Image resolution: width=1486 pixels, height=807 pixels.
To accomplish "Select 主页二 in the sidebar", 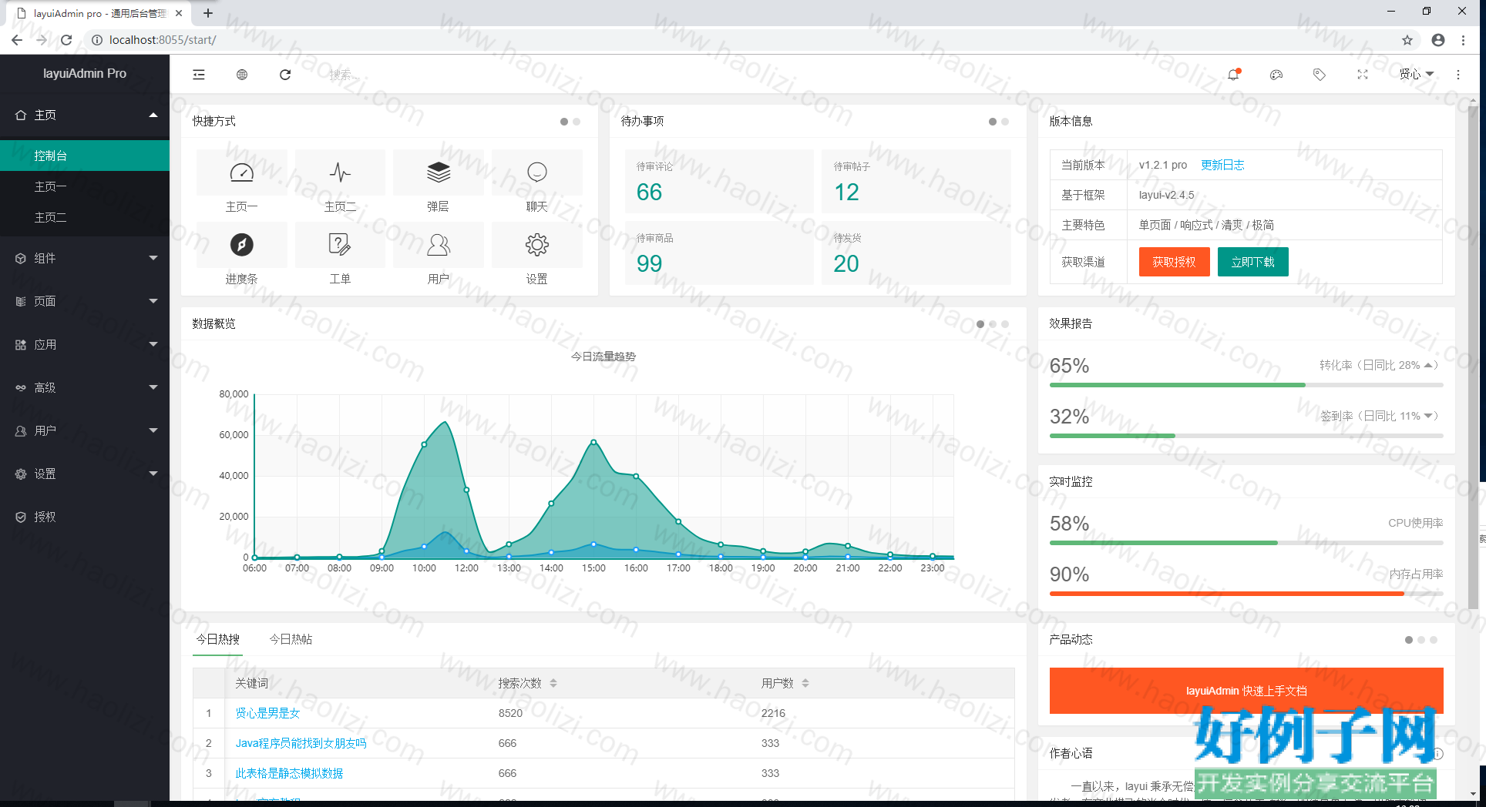I will click(x=85, y=217).
